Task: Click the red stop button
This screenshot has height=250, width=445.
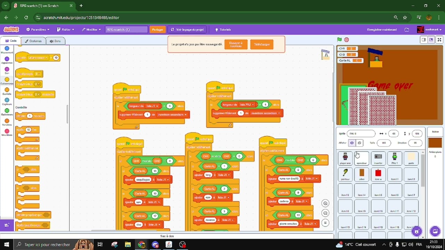Action: (346, 40)
